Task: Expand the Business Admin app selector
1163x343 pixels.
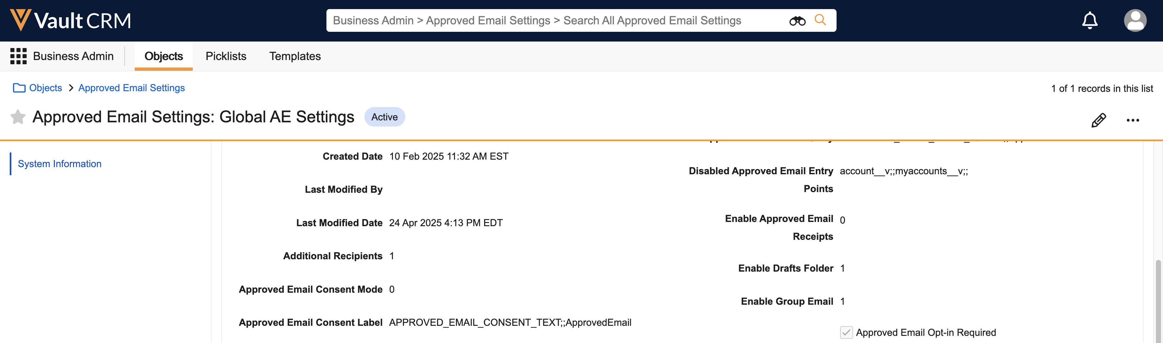Action: 73,56
